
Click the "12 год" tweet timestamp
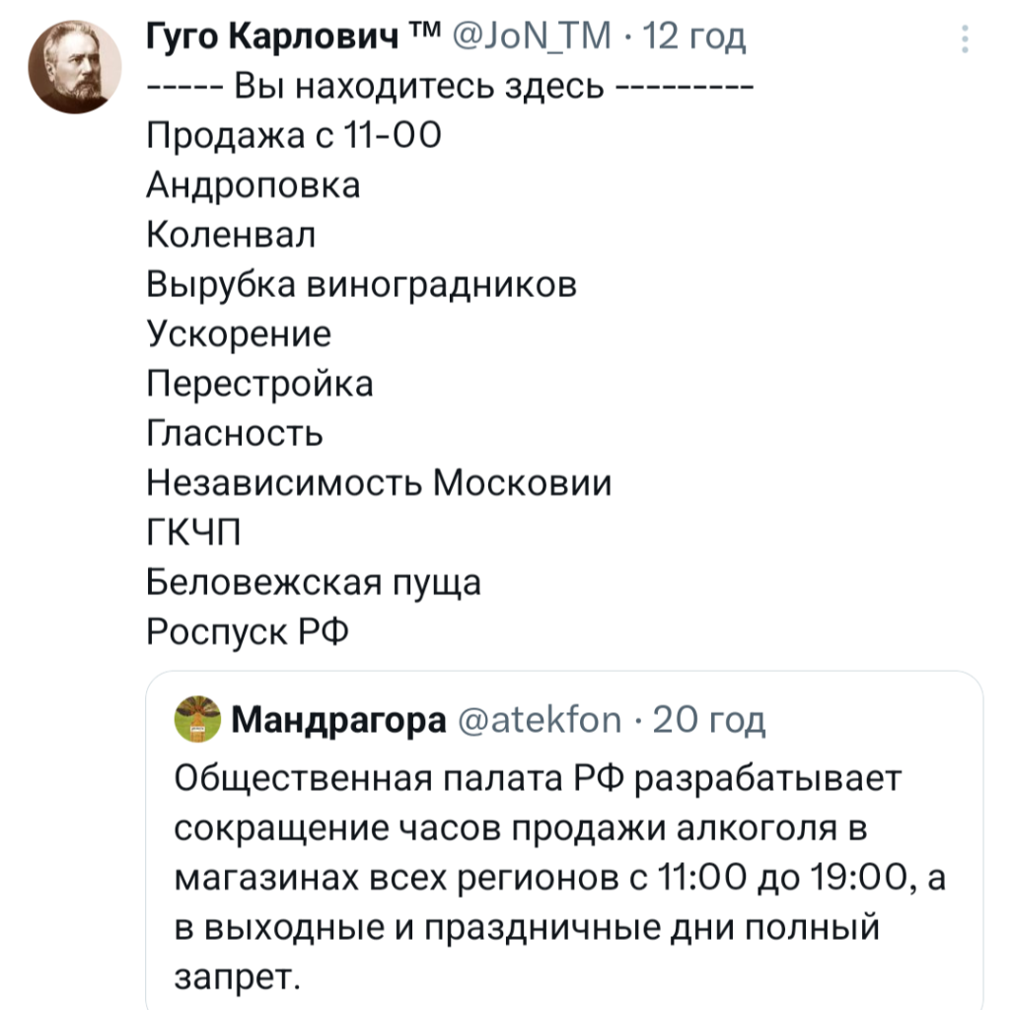point(694,37)
